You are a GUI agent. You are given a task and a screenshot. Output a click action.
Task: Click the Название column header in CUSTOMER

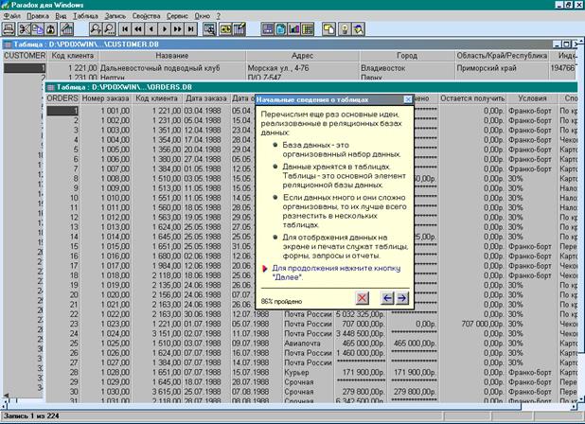point(172,56)
